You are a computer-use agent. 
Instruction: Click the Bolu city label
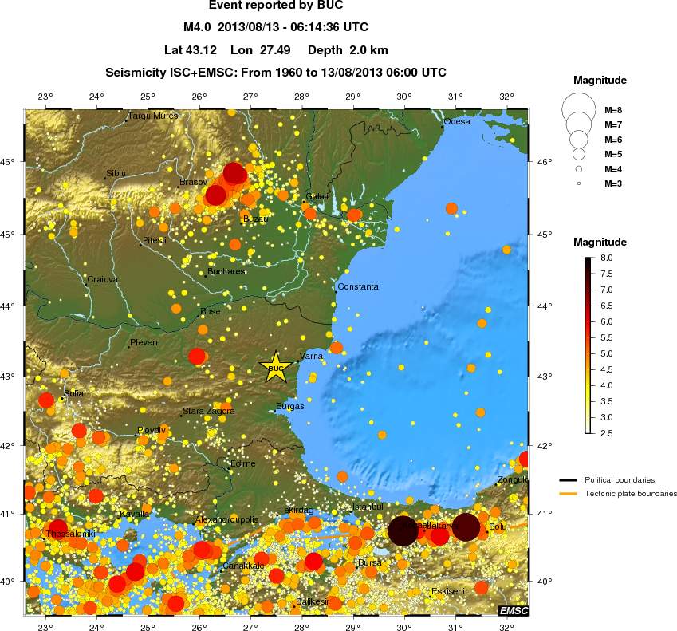pos(498,526)
